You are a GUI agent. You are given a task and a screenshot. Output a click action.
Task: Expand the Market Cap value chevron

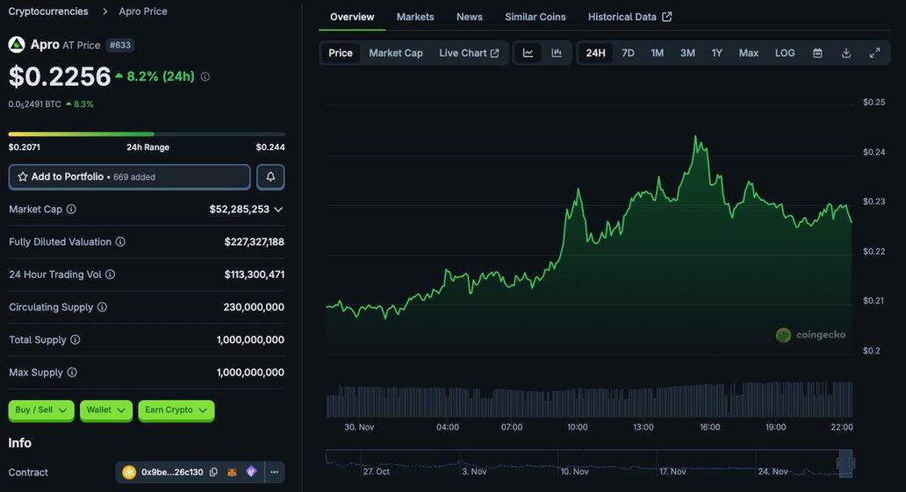[x=278, y=210]
